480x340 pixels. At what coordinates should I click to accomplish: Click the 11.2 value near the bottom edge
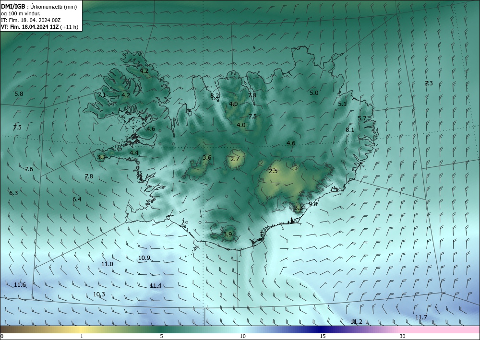coord(356,322)
